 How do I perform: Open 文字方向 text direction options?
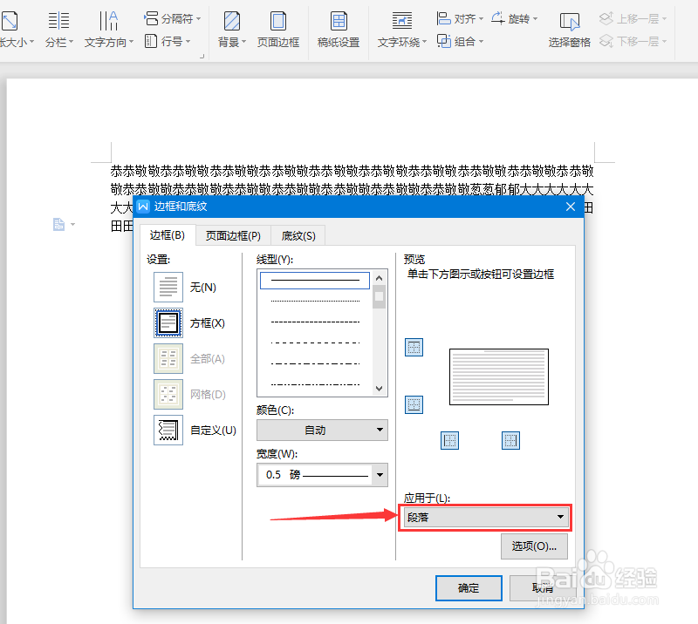(108, 30)
